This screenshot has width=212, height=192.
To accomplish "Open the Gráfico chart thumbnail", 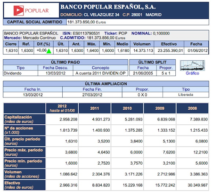I will [192, 65].
